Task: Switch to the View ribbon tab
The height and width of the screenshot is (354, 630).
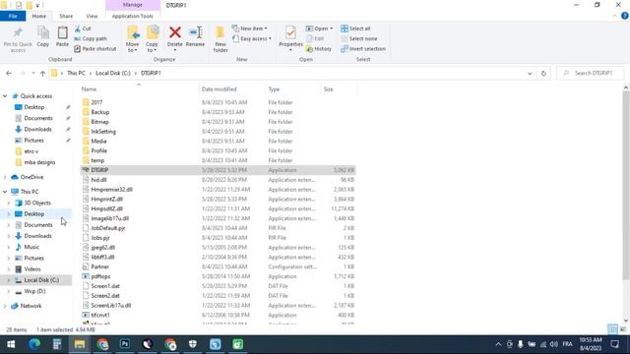Action: 92,16
